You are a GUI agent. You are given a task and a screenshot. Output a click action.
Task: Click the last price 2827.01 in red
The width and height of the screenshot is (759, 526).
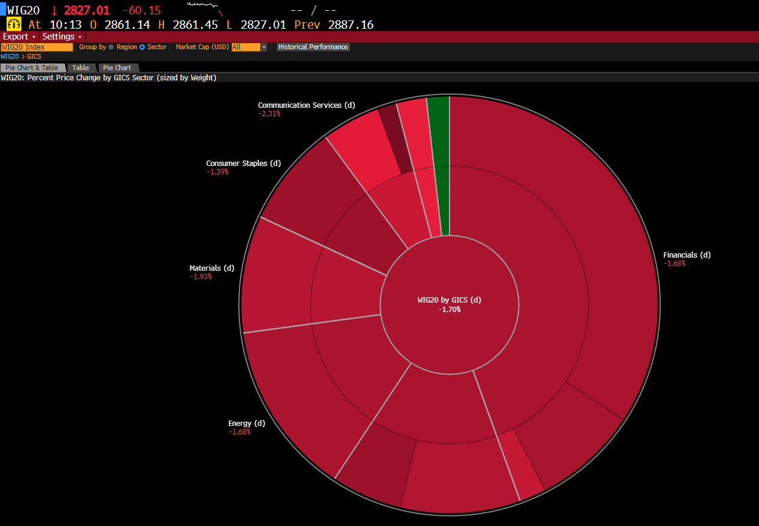[x=86, y=10]
